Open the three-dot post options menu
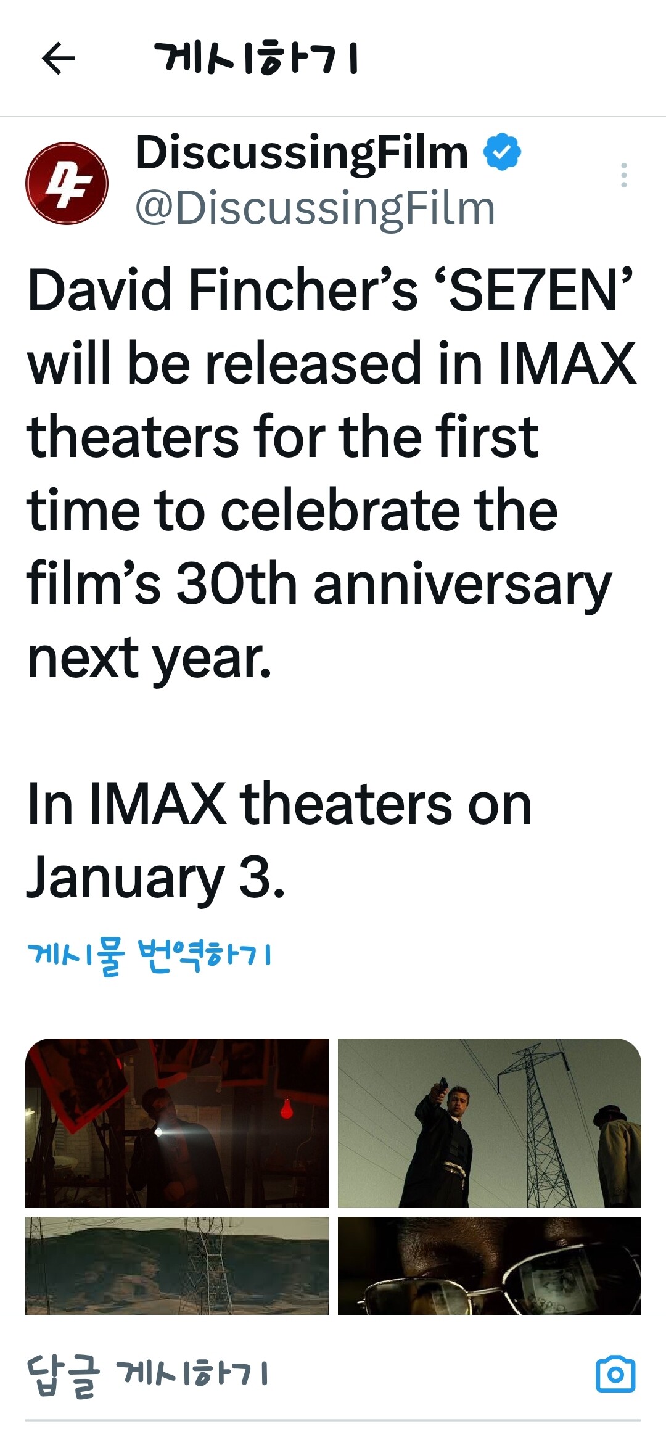This screenshot has height=1432, width=666. click(x=624, y=175)
